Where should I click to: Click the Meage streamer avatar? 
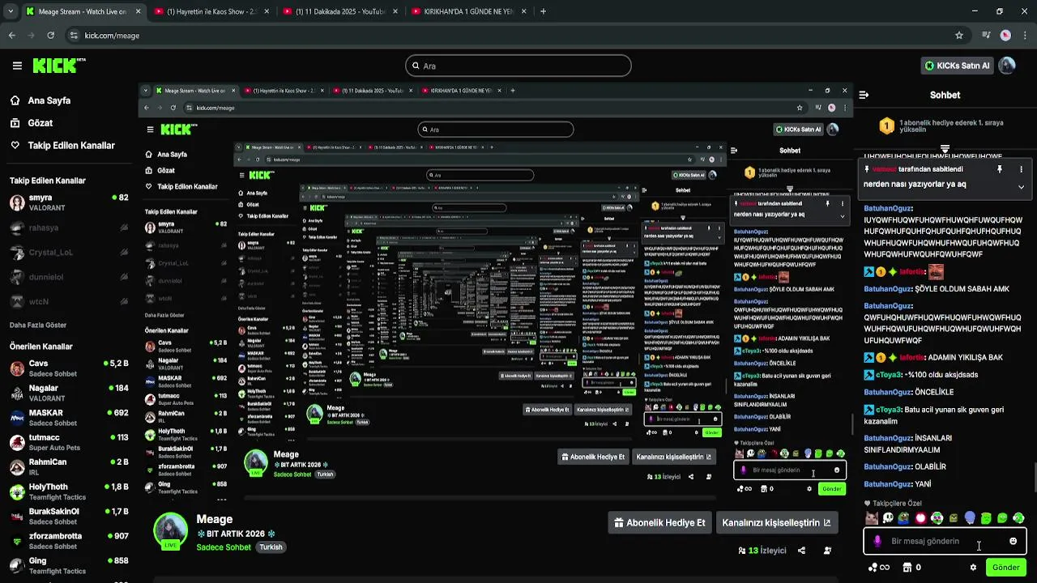(x=171, y=530)
